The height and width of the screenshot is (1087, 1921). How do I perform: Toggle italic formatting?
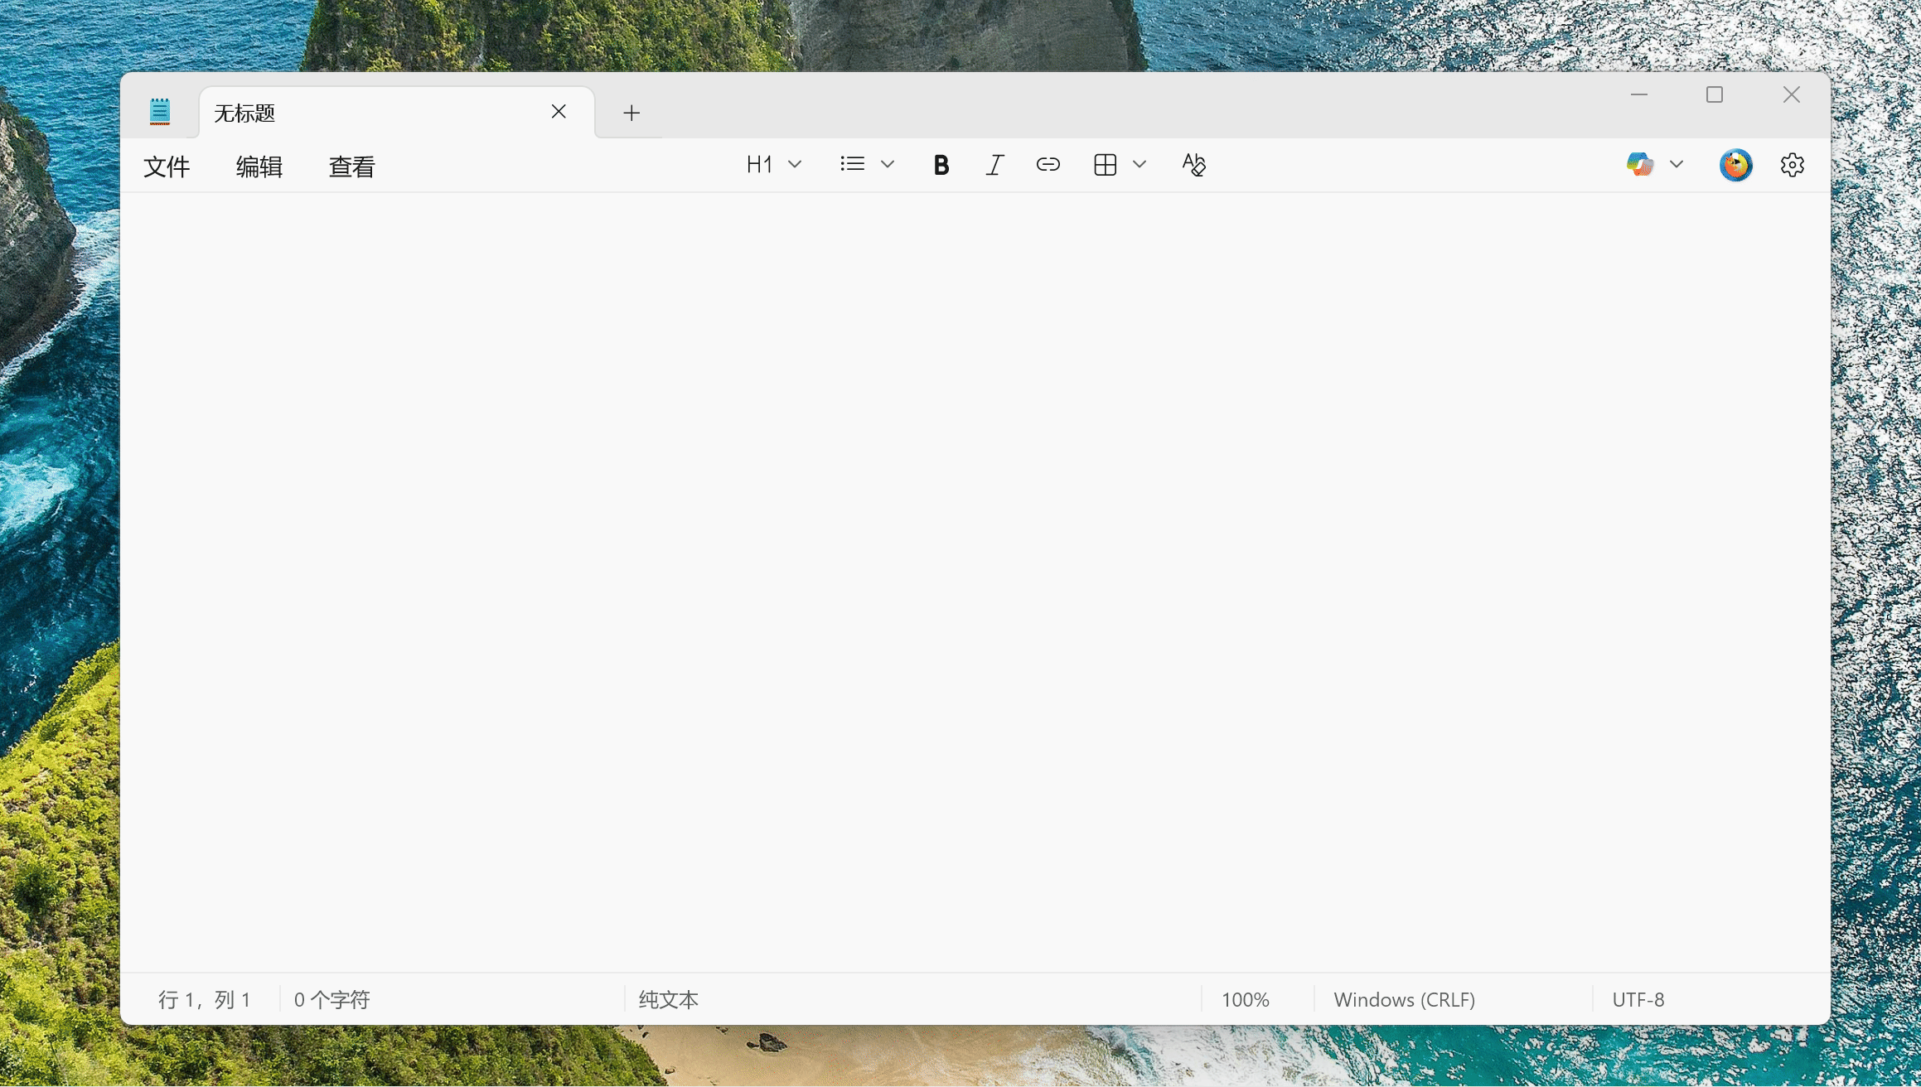[x=994, y=165]
